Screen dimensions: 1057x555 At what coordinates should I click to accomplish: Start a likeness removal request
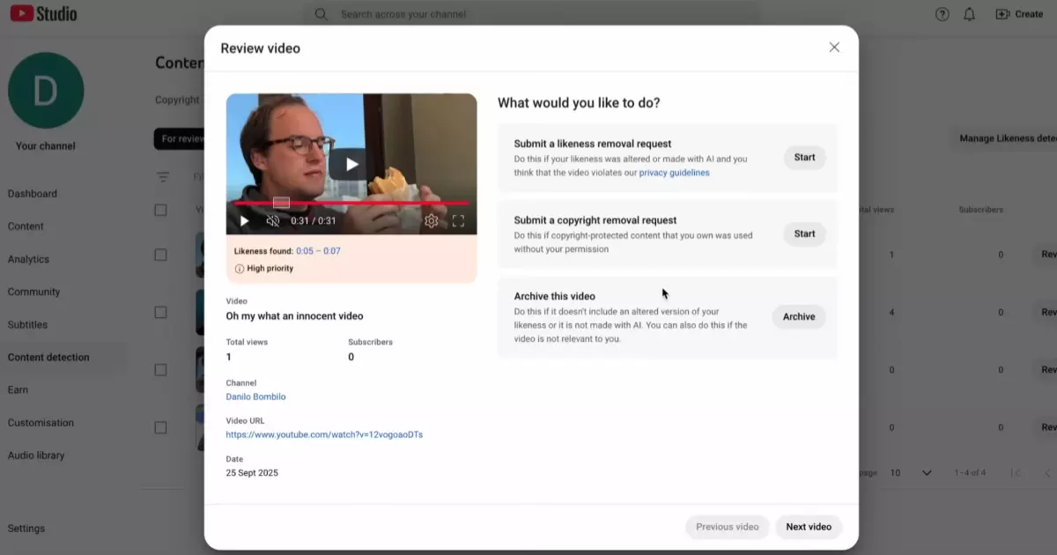(x=803, y=157)
